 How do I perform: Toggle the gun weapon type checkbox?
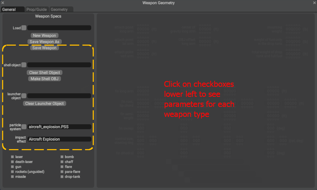point(12,167)
